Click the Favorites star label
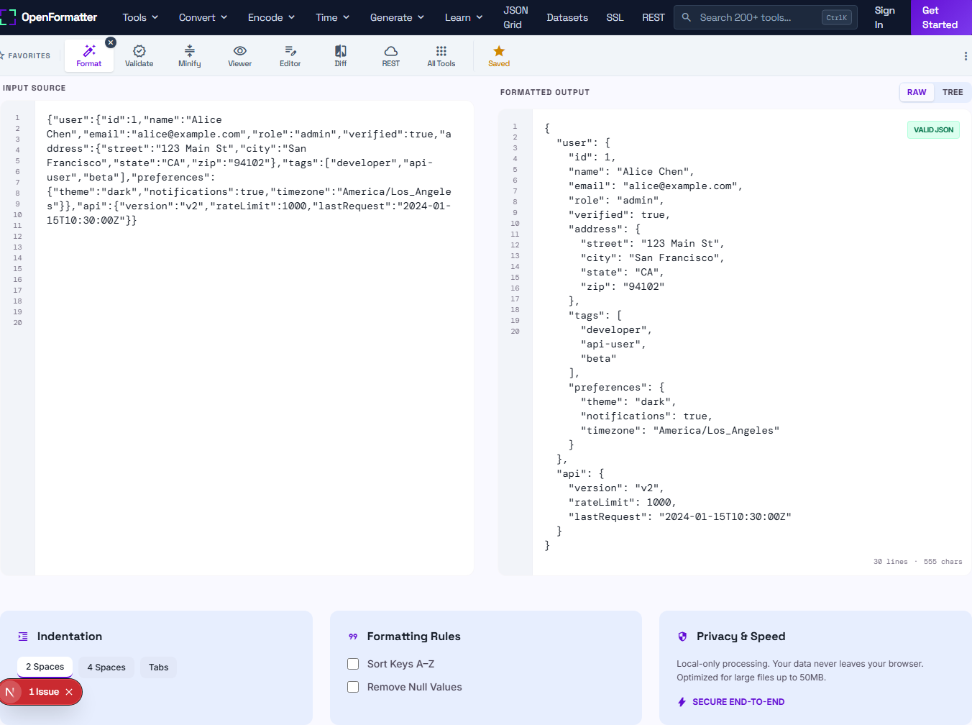Screen dimensions: 972x725 (25, 56)
